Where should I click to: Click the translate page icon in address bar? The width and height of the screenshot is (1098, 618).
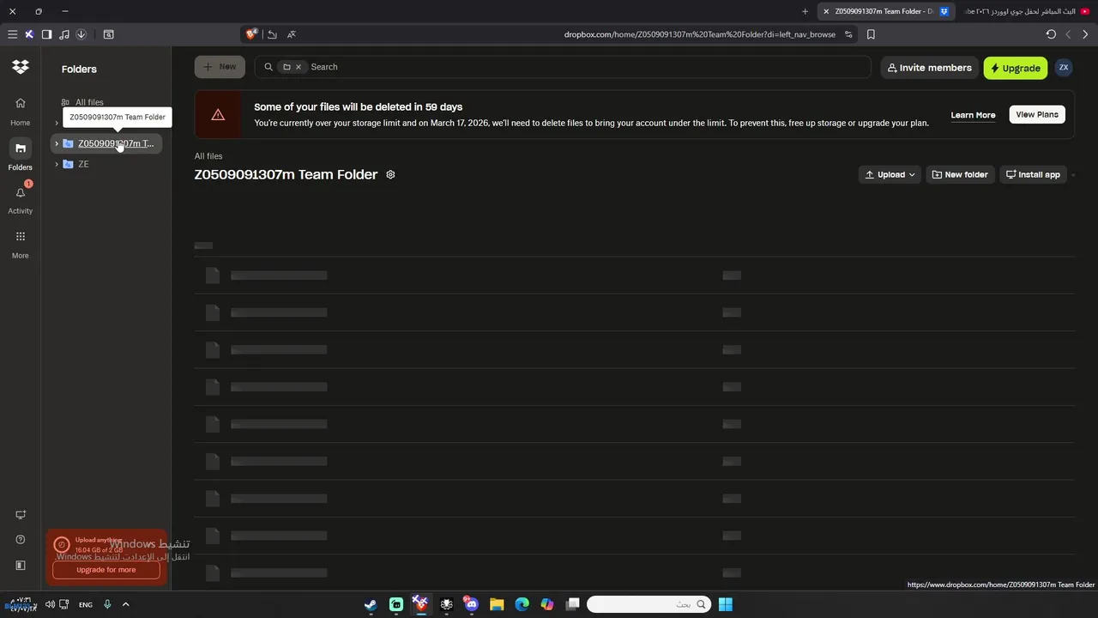coord(292,34)
